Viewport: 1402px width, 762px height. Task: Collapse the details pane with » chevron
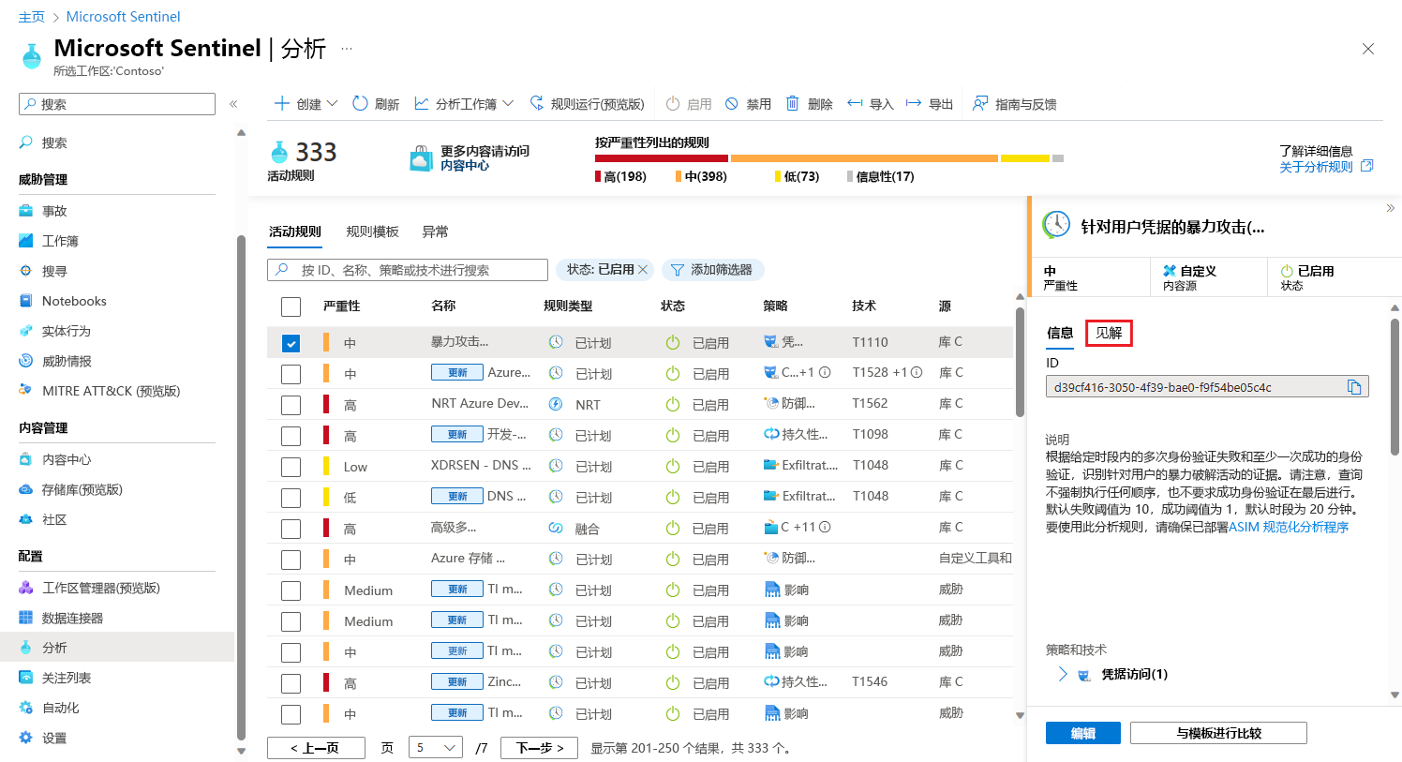coord(1390,208)
